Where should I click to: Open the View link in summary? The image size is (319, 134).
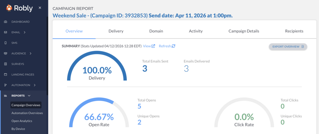tap(149, 46)
